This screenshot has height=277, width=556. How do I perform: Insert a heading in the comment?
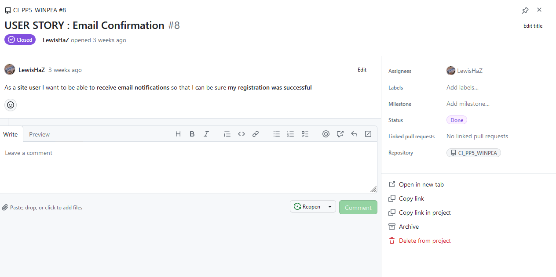[178, 134]
